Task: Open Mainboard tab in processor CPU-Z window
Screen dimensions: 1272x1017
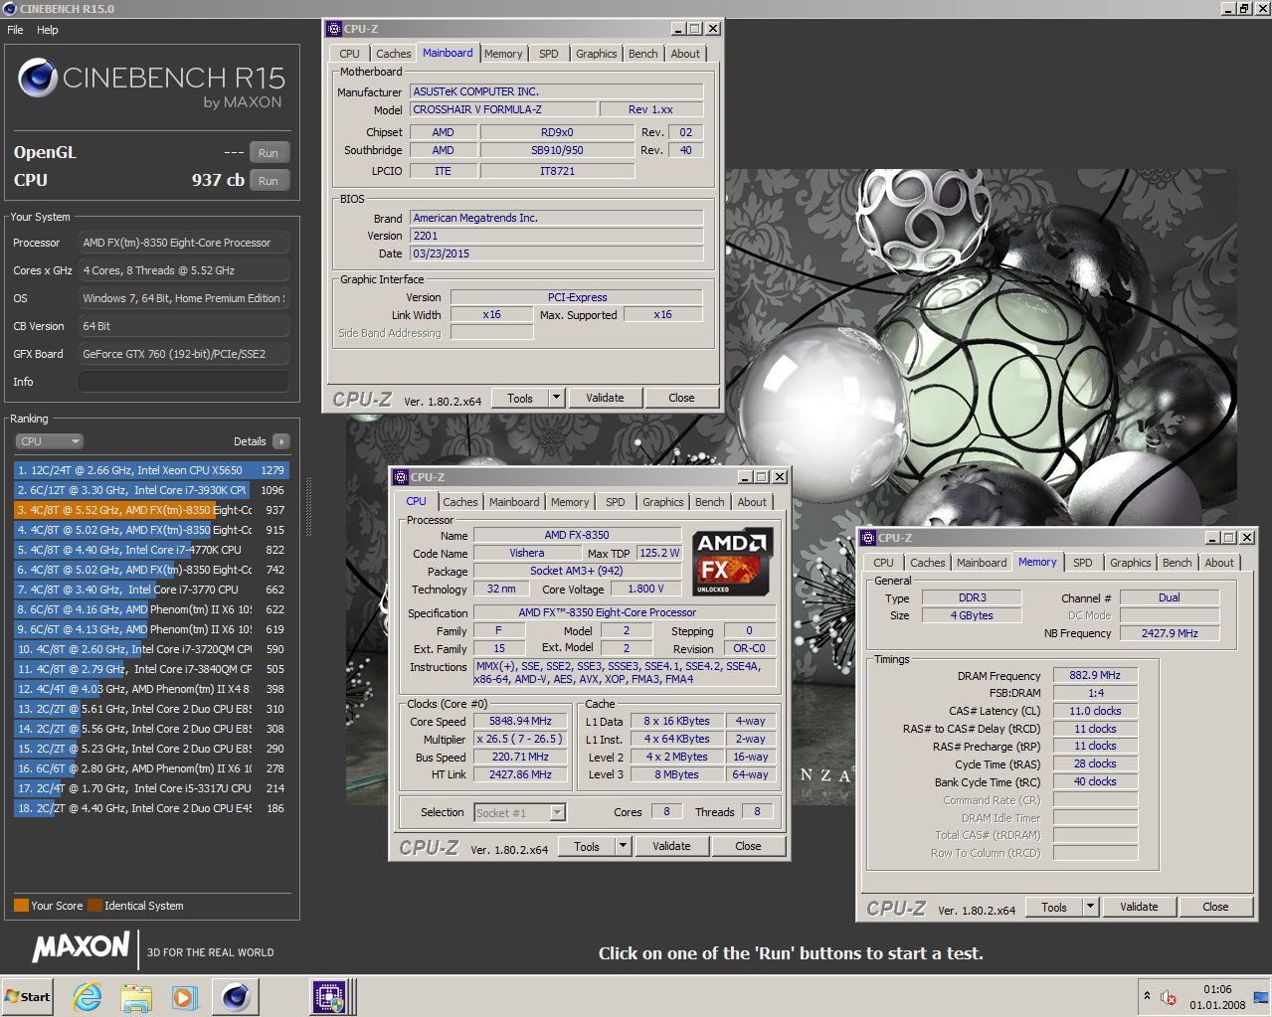Action: [514, 502]
